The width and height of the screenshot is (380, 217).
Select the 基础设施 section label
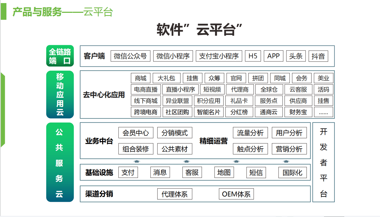pos(99,173)
